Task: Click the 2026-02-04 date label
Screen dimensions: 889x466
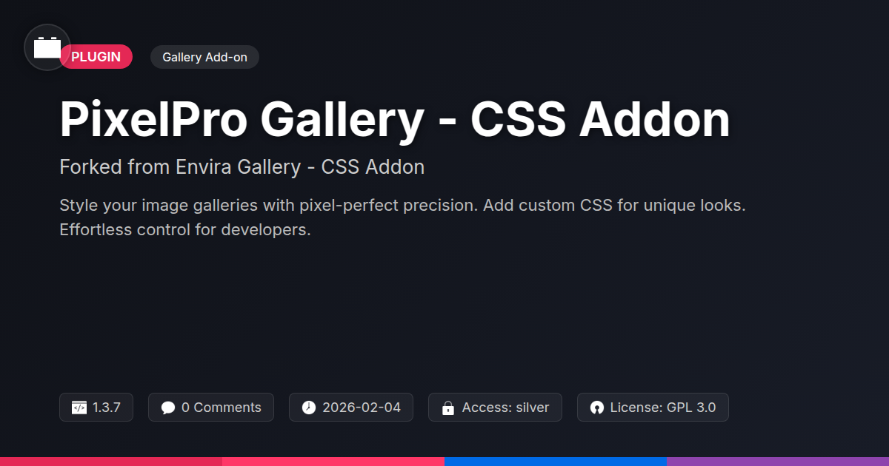Action: click(x=362, y=408)
